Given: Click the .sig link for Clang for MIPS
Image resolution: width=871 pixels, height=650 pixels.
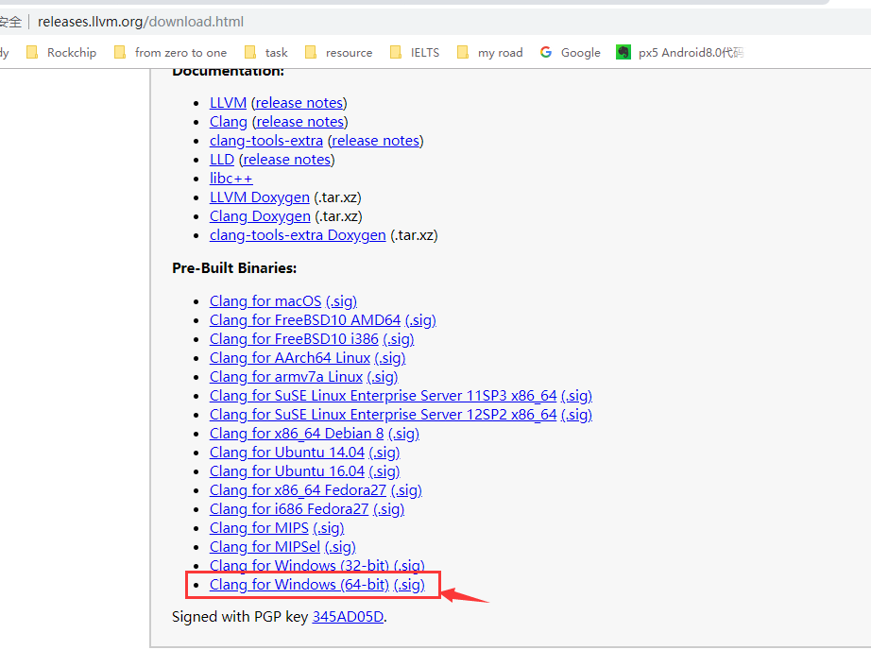Looking at the screenshot, I should pos(328,527).
